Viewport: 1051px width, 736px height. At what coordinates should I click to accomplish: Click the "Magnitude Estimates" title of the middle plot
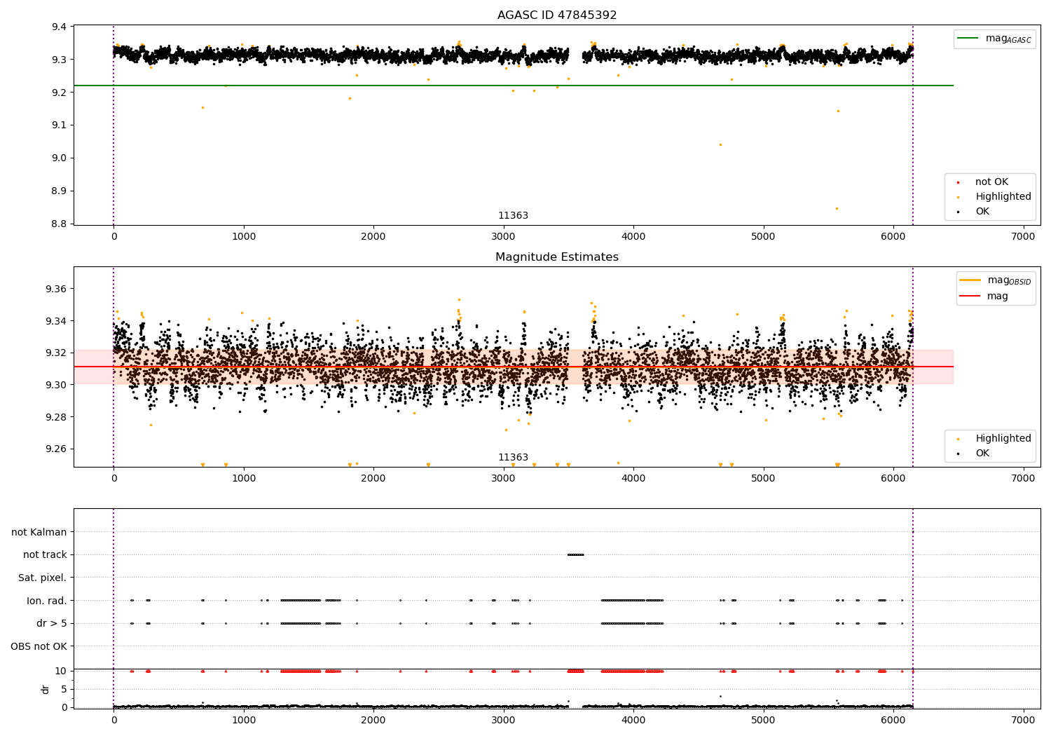click(x=557, y=257)
